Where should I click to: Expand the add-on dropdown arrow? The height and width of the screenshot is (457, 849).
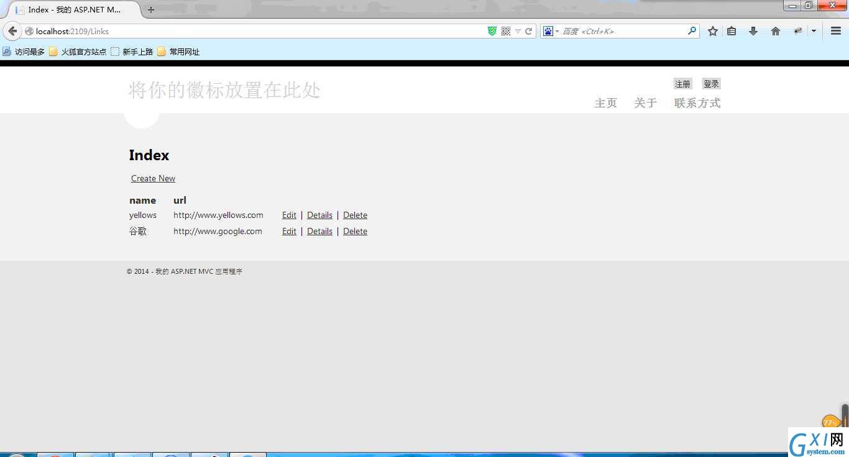[x=814, y=31]
